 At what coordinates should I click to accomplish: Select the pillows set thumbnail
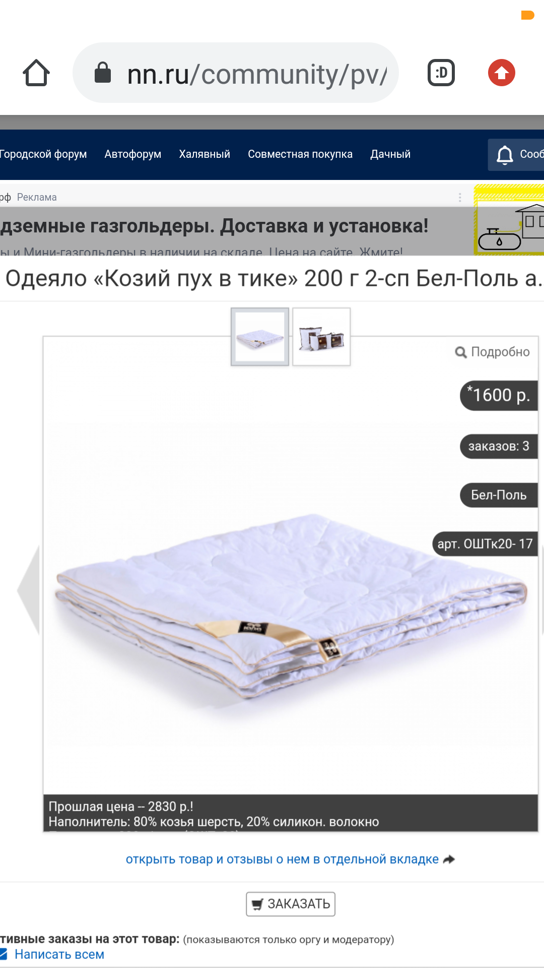tap(321, 337)
